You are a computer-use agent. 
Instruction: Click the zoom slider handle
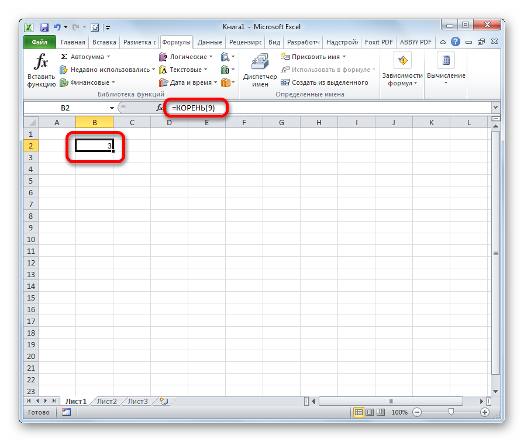[x=450, y=412]
